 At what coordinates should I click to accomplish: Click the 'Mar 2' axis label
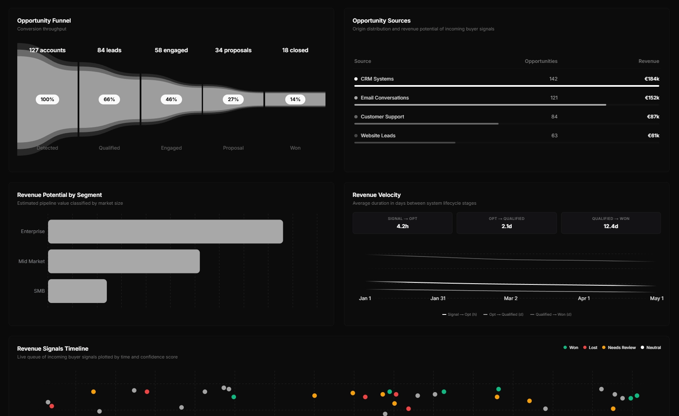click(510, 298)
